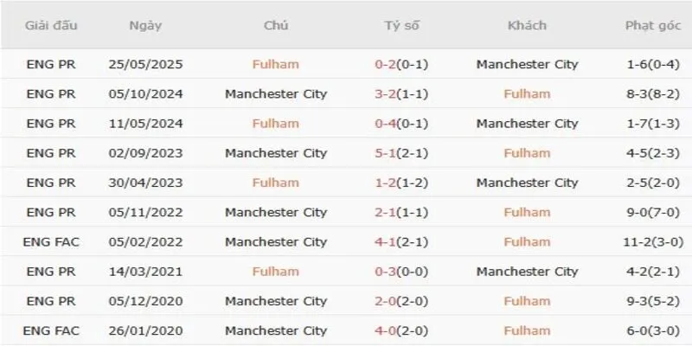This screenshot has height=346, width=692.
Task: Select the "Ngày" column header
Action: coord(145,25)
